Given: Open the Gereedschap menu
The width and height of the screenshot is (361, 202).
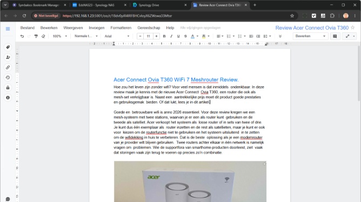Looking at the screenshot, I should tap(149, 28).
